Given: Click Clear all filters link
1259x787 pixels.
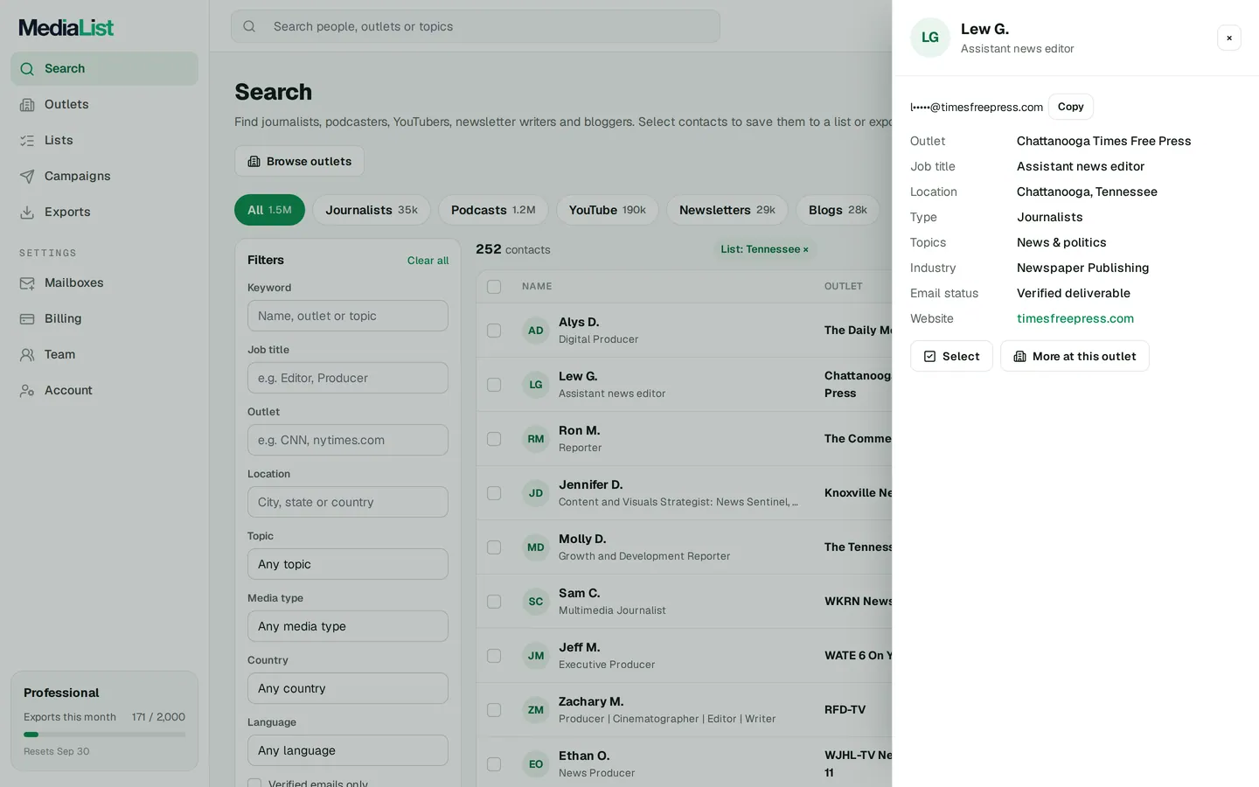Looking at the screenshot, I should pyautogui.click(x=428, y=261).
